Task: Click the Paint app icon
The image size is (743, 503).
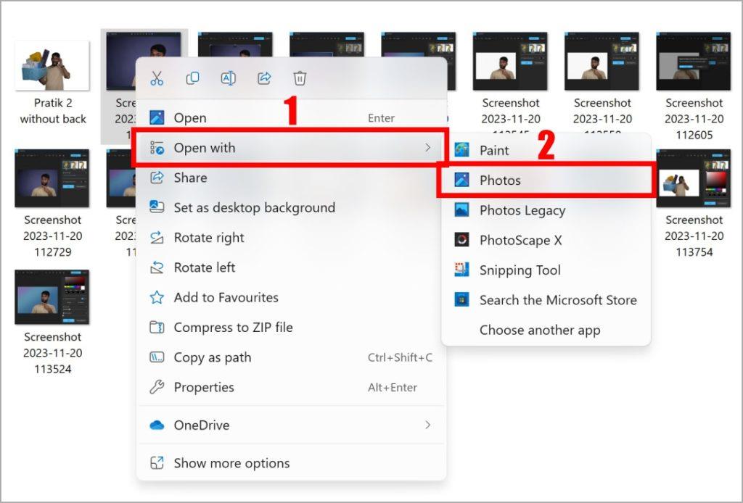Action: (x=461, y=150)
